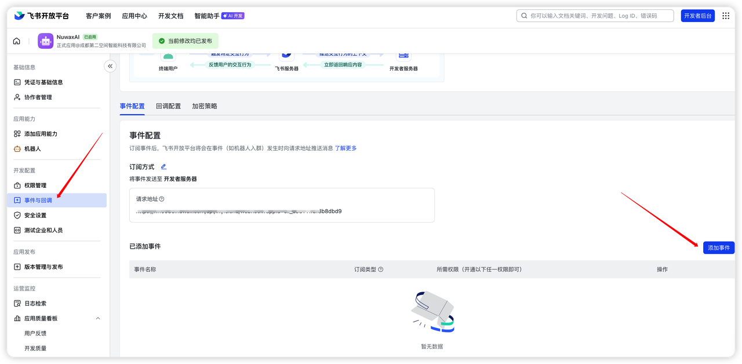742x364 pixels.
Task: Click the green check icon in notification
Action: tap(161, 41)
